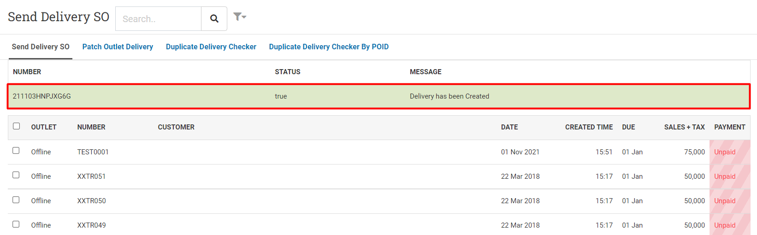
Task: Click the order number XXTR050
Action: click(x=91, y=201)
